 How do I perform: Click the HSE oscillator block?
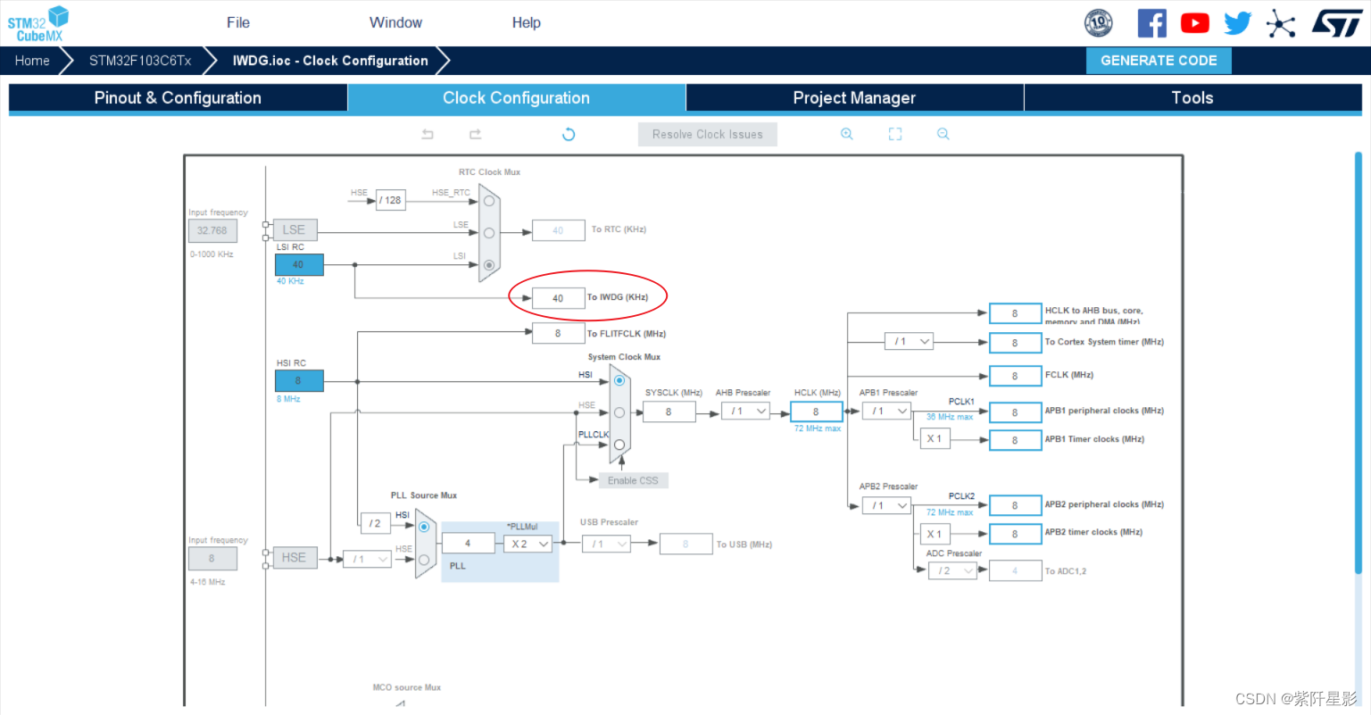295,558
